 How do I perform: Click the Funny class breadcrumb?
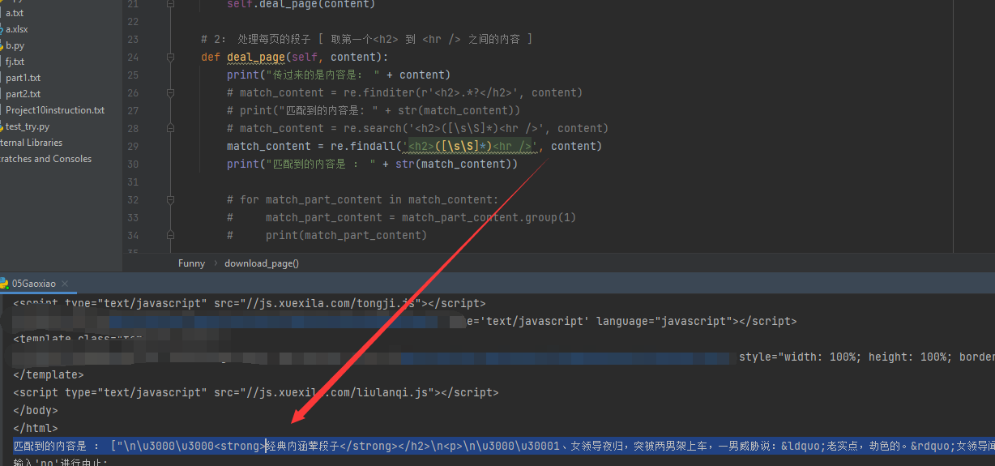[191, 263]
